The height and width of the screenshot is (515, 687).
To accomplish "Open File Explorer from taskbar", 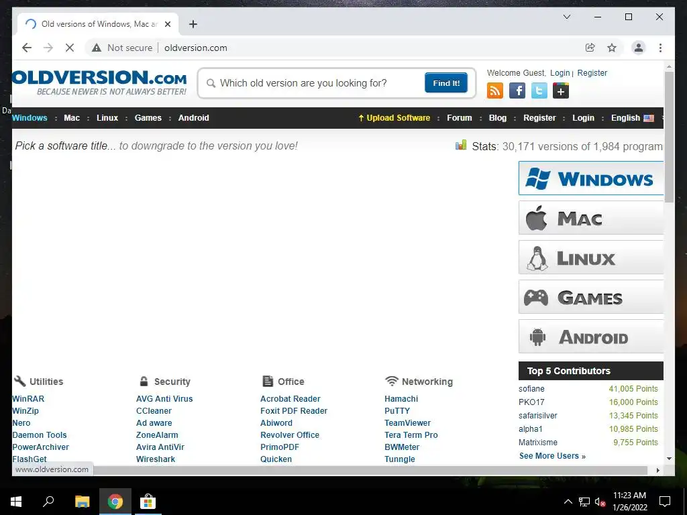I will 82,502.
